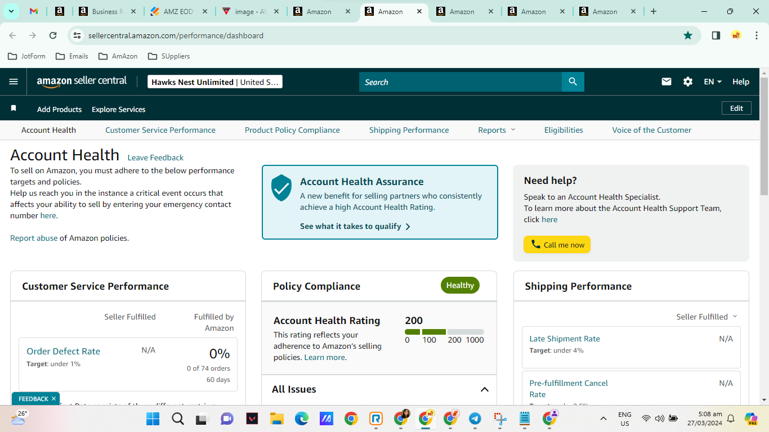
Task: Click the bookmark flag icon beside Add Products
Action: click(14, 108)
